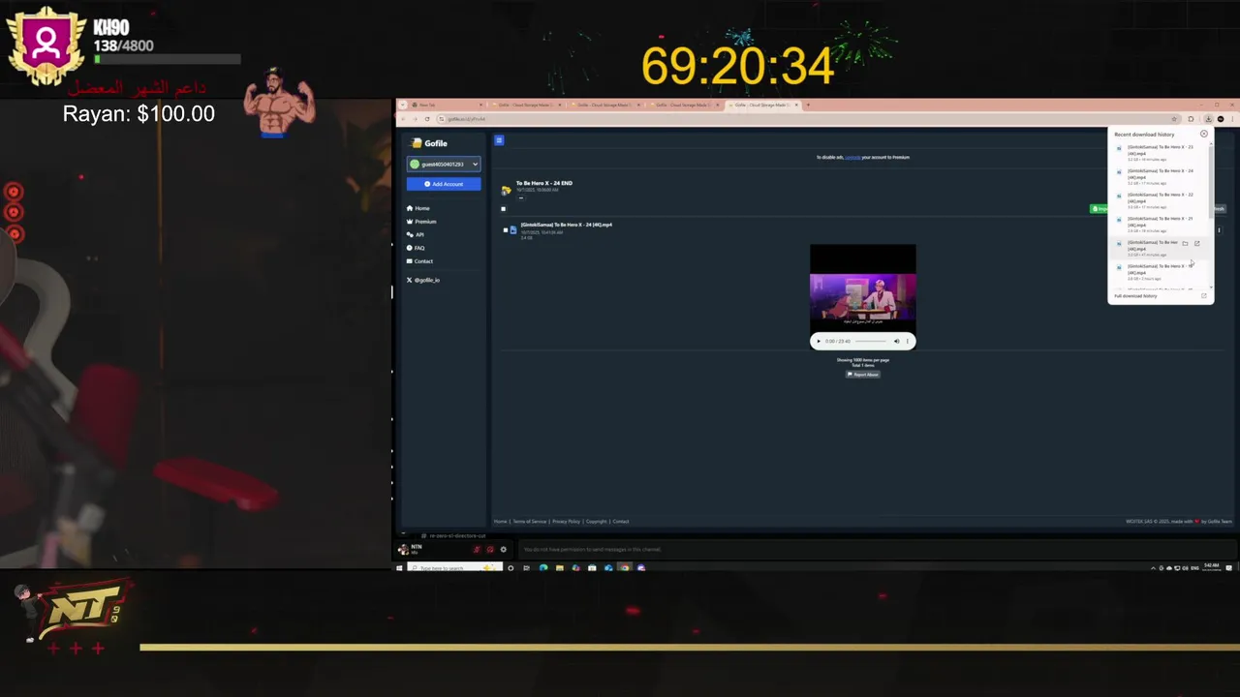
Task: Open the folder's small options button under its title
Action: (521, 198)
